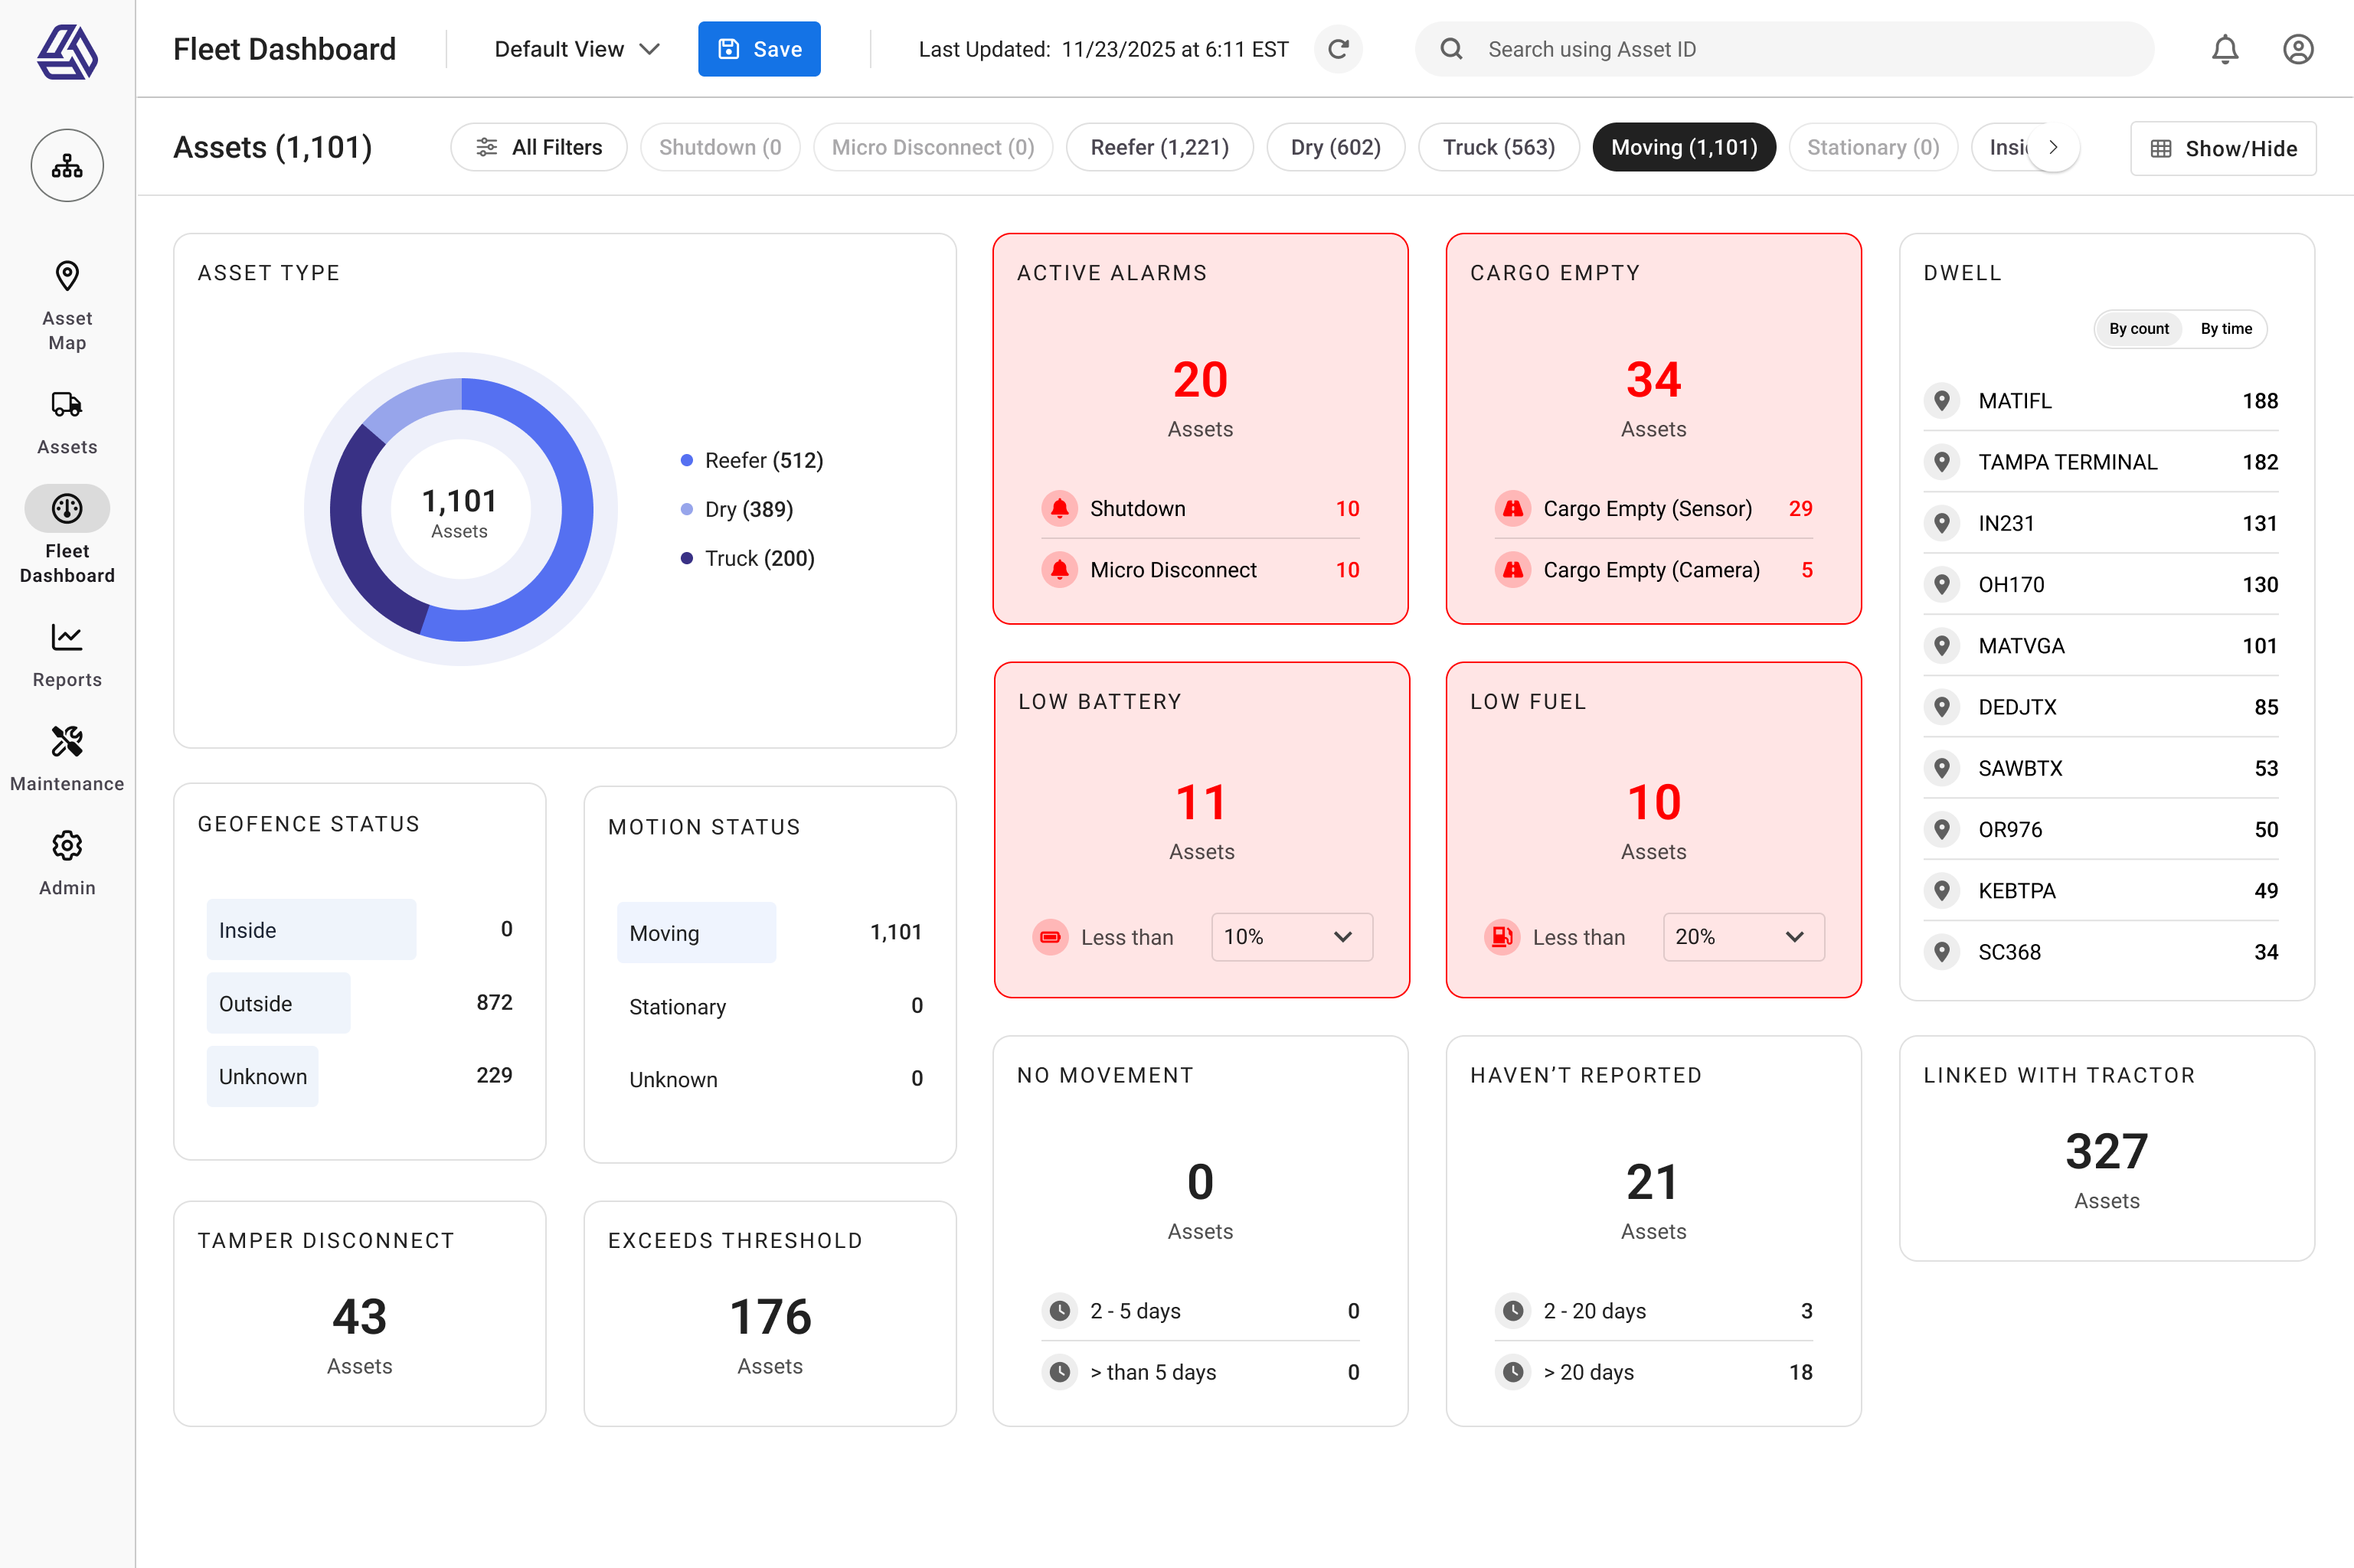This screenshot has width=2354, height=1568.
Task: Select the Truck (563) filter chip
Action: coord(1498,147)
